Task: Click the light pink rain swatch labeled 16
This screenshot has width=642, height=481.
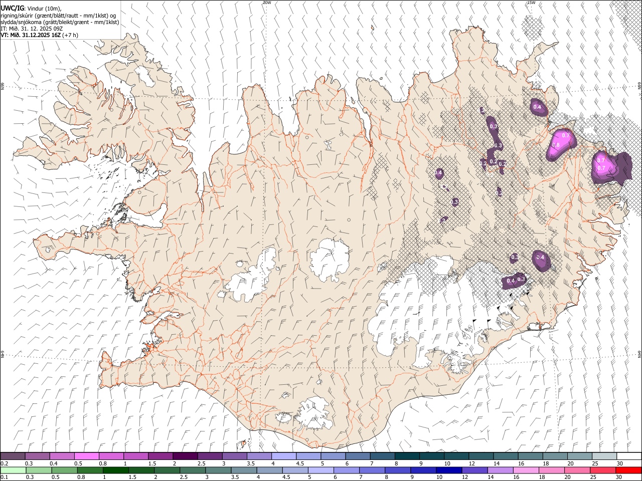Action: (525, 470)
